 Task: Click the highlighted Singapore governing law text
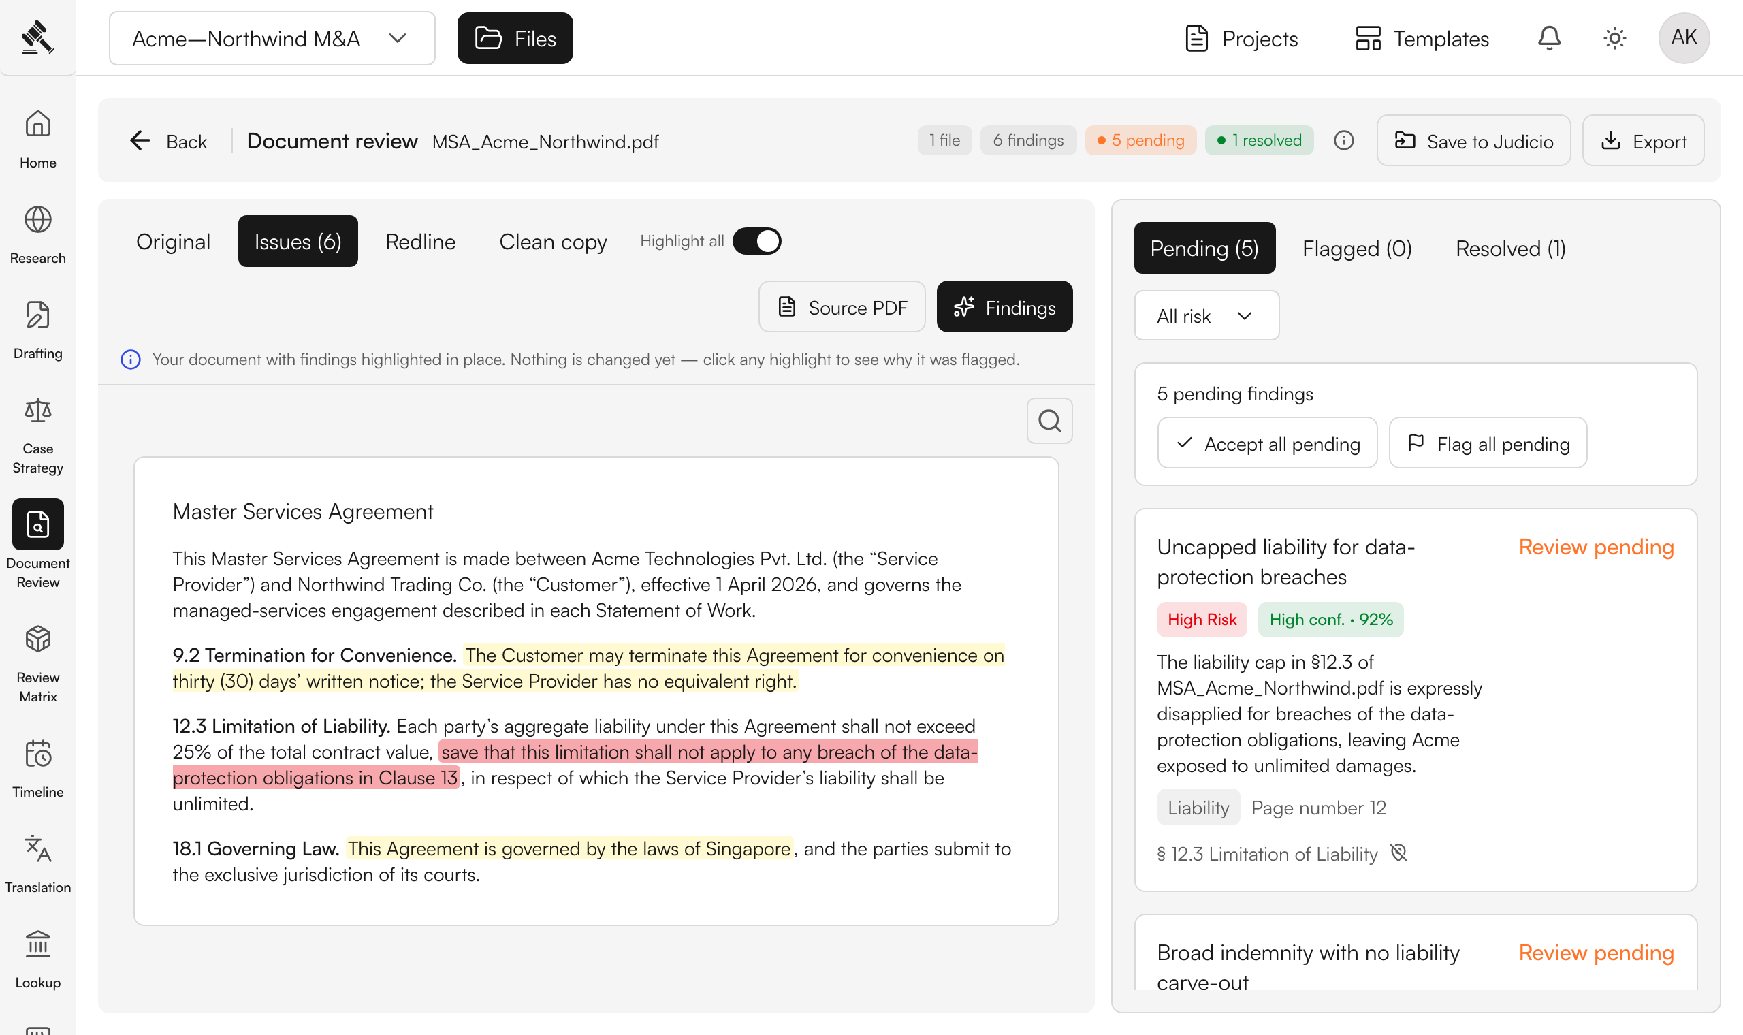point(570,849)
